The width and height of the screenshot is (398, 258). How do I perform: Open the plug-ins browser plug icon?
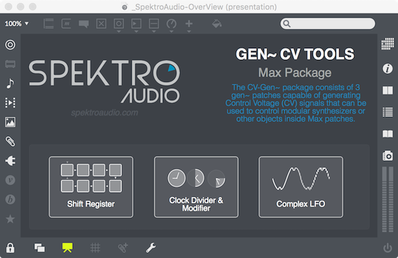pos(10,161)
